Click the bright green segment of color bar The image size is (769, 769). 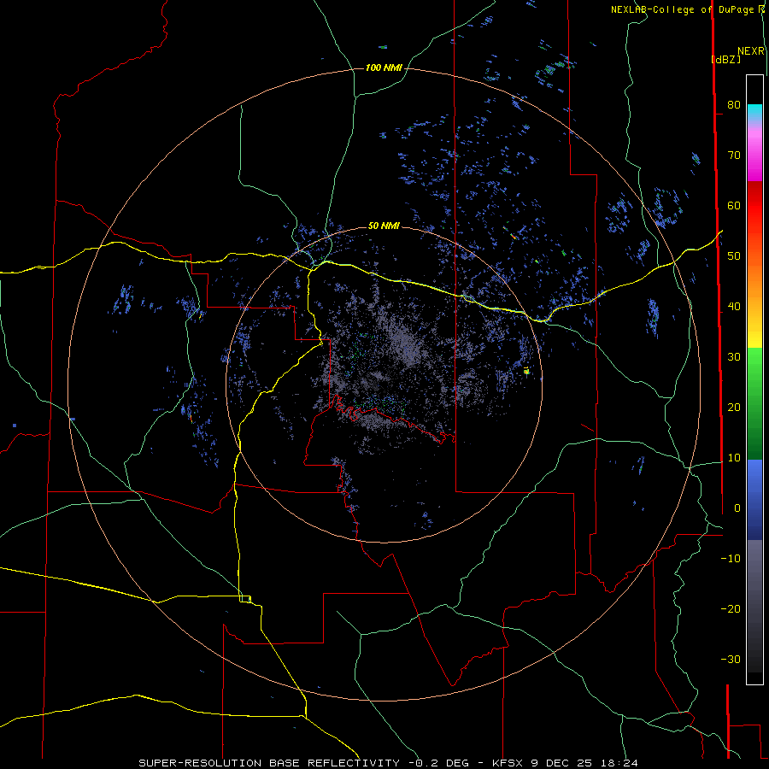[x=754, y=363]
